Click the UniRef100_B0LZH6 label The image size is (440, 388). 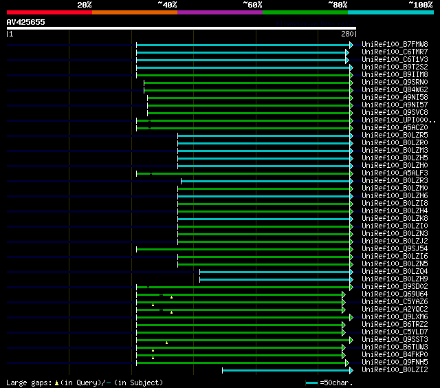point(395,196)
